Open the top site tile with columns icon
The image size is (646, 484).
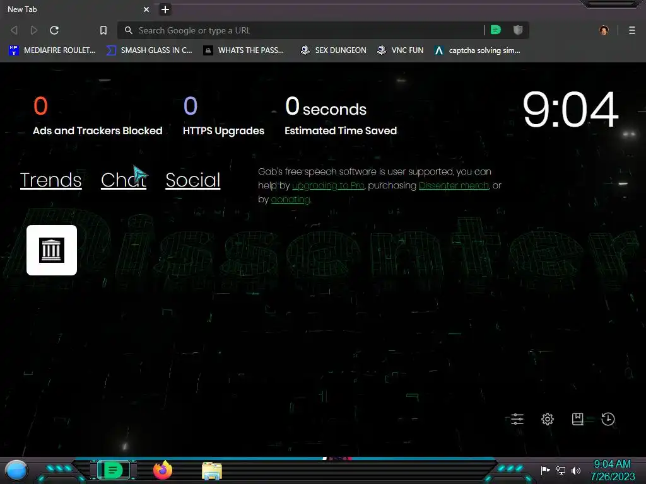pyautogui.click(x=52, y=250)
